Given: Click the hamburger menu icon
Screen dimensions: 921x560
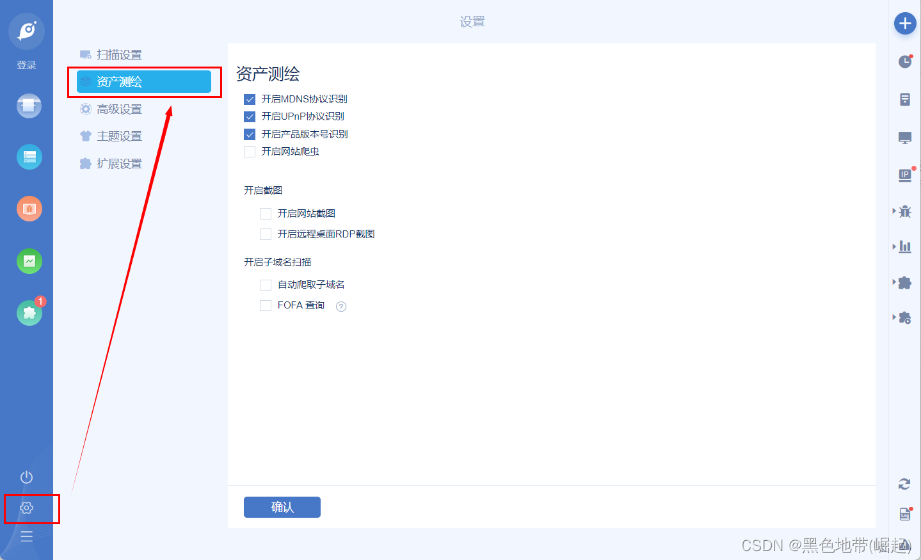Looking at the screenshot, I should click(26, 536).
